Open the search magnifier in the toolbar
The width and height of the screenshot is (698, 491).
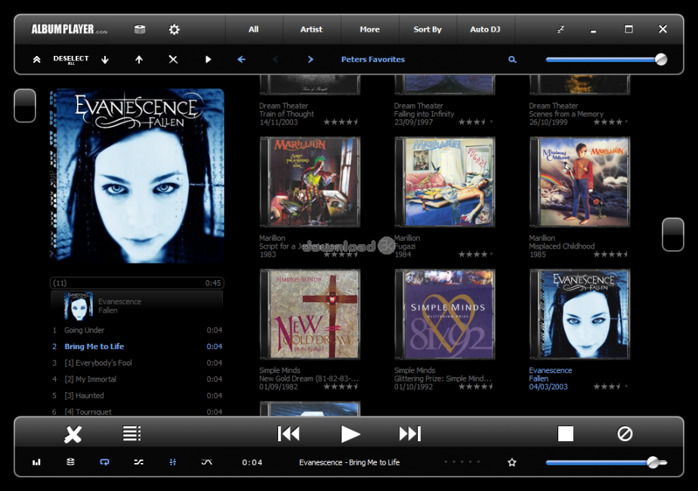[x=512, y=59]
